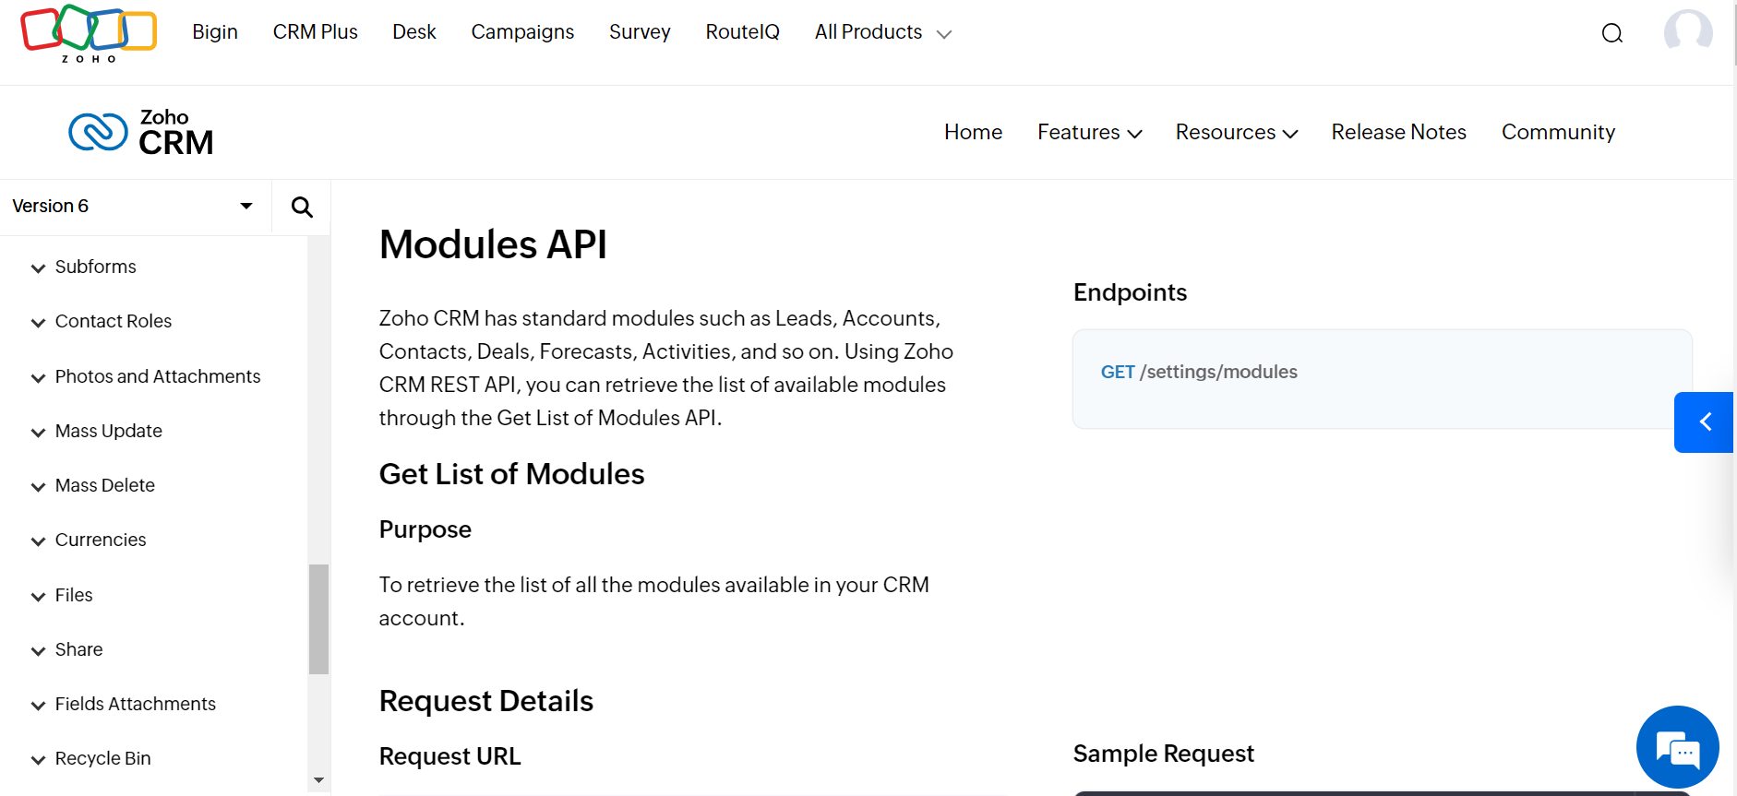
Task: Click the blue side panel arrow icon
Action: (1704, 422)
